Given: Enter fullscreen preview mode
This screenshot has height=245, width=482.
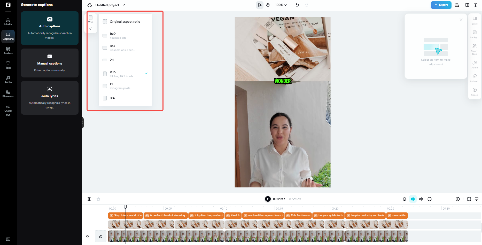Looking at the screenshot, I should [469, 199].
